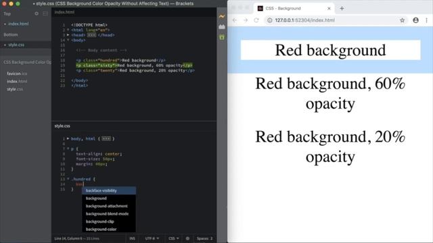
Task: Close the CSS - Background tab
Action: (x=329, y=9)
